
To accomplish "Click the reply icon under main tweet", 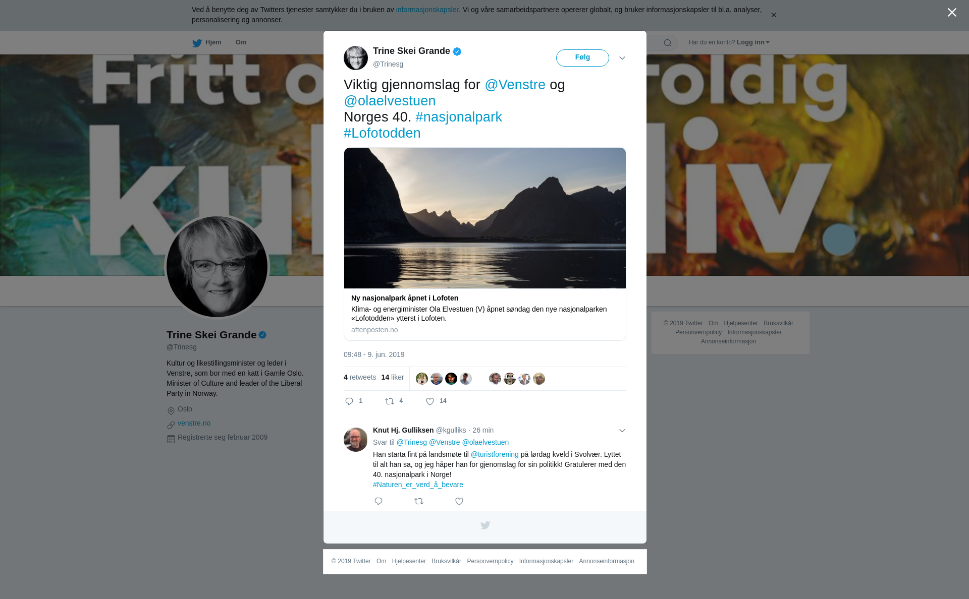I will pyautogui.click(x=349, y=401).
